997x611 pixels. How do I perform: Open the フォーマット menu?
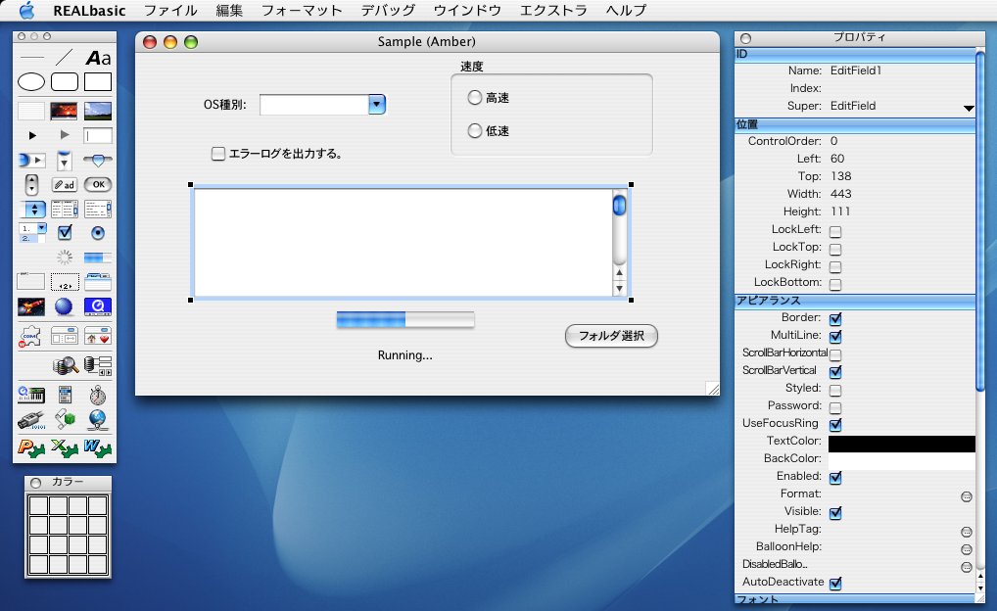302,10
